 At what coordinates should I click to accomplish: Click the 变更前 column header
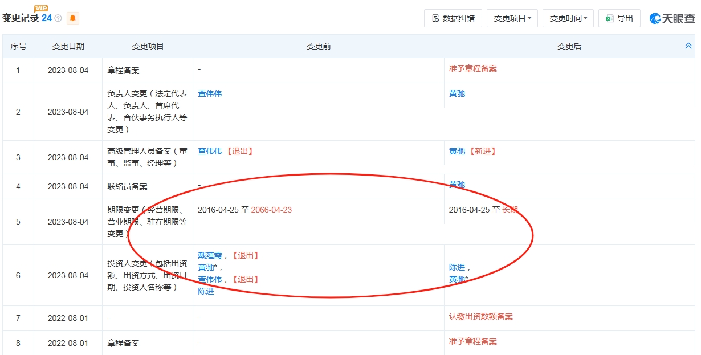click(x=317, y=46)
